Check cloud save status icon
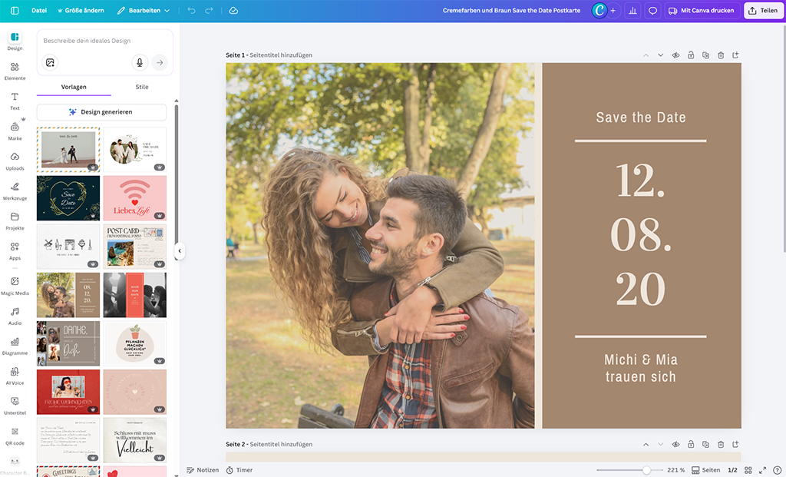 [x=233, y=11]
